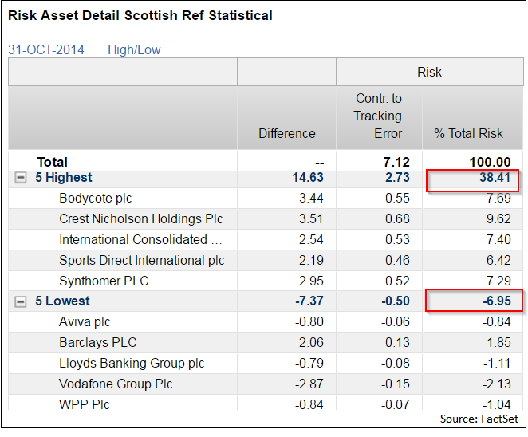
Task: Select the Bodycote plc row
Action: tap(96, 199)
